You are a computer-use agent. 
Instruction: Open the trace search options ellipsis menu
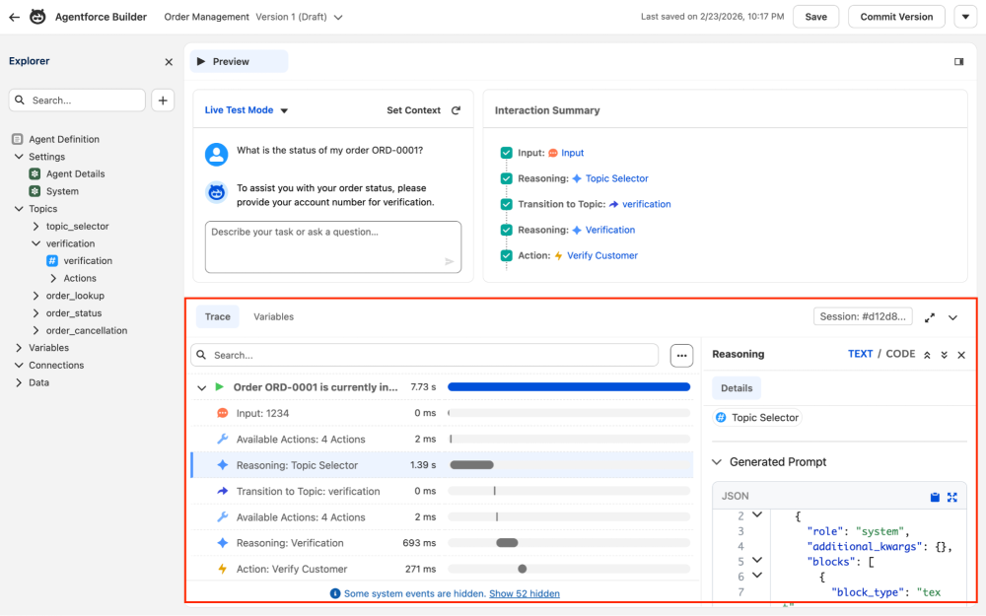click(681, 355)
